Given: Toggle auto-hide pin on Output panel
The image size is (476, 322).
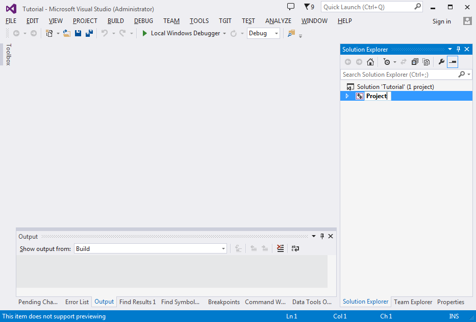Looking at the screenshot, I should 322,236.
